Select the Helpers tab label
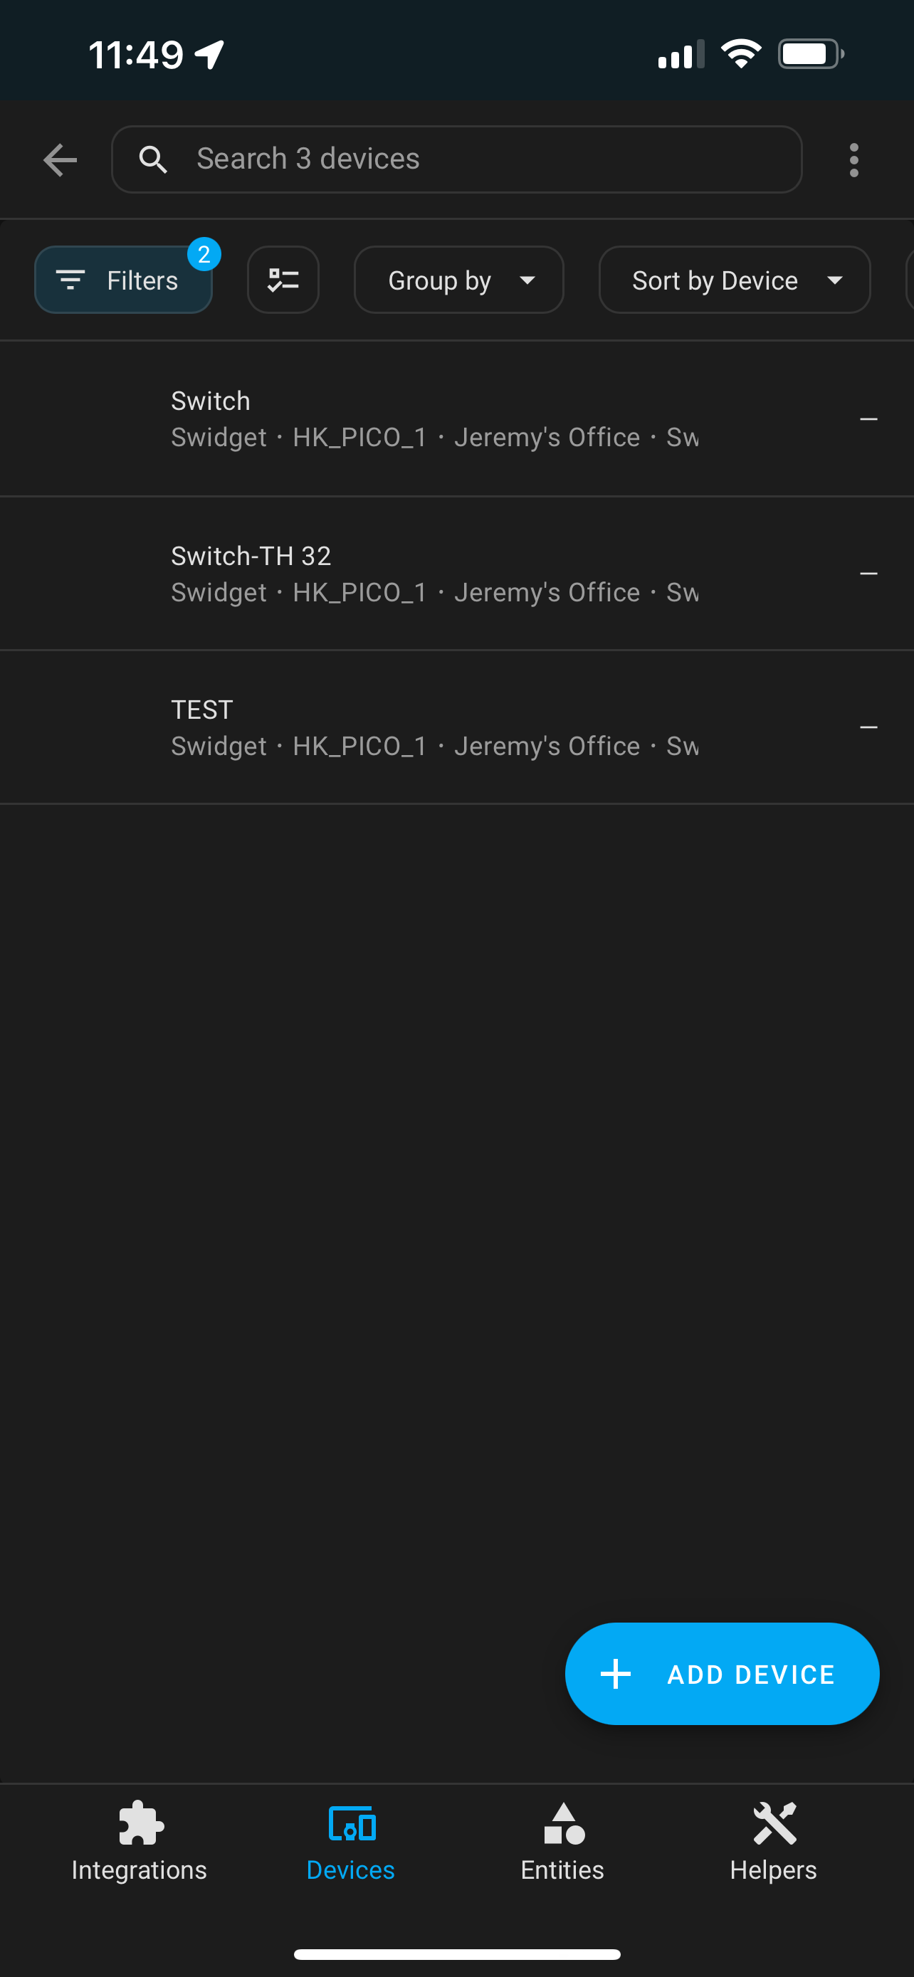 coord(773,1870)
